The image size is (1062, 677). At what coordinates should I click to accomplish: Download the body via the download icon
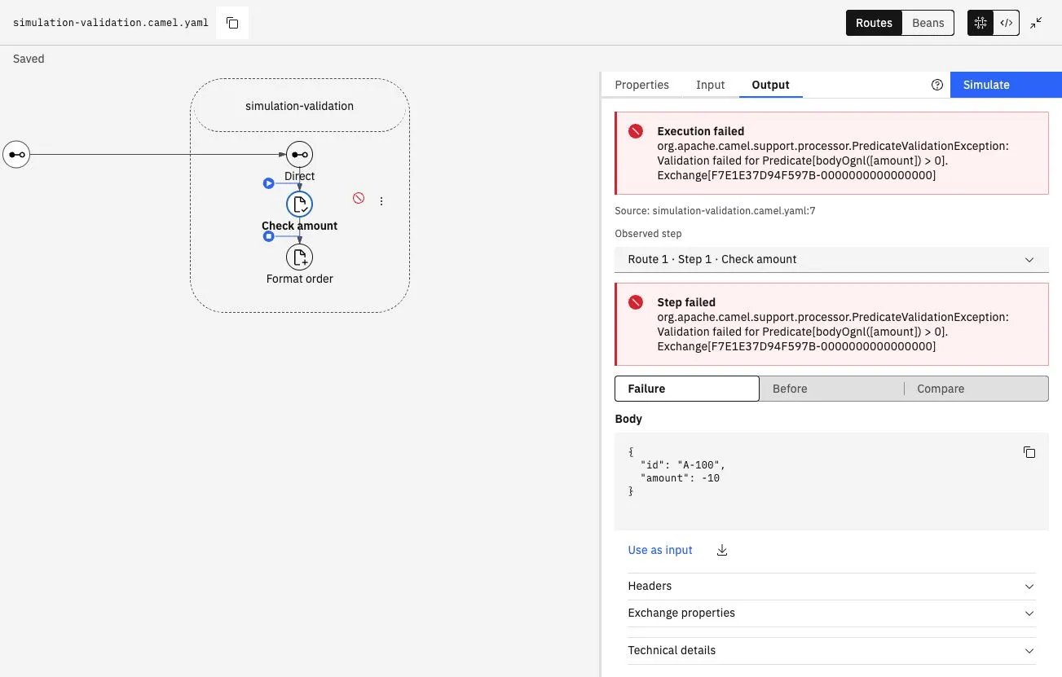(x=721, y=550)
